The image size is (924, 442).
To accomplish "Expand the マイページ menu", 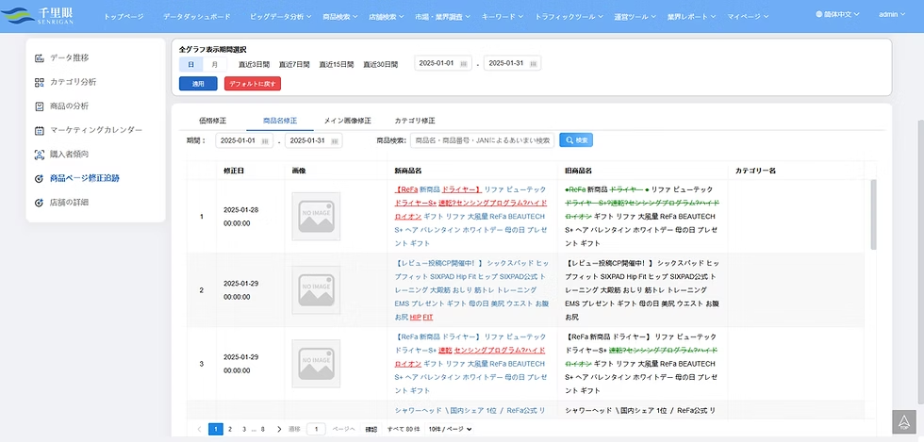I will 748,17.
